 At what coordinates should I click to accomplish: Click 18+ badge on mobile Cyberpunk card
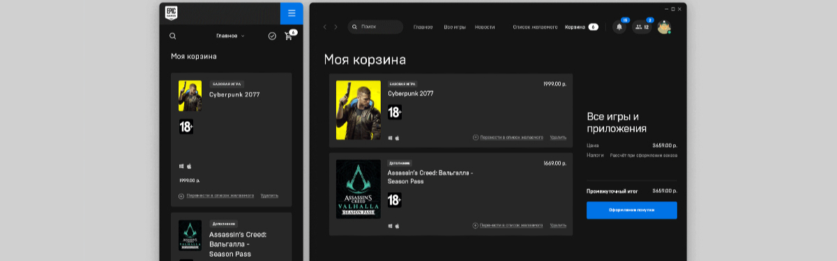pos(186,127)
